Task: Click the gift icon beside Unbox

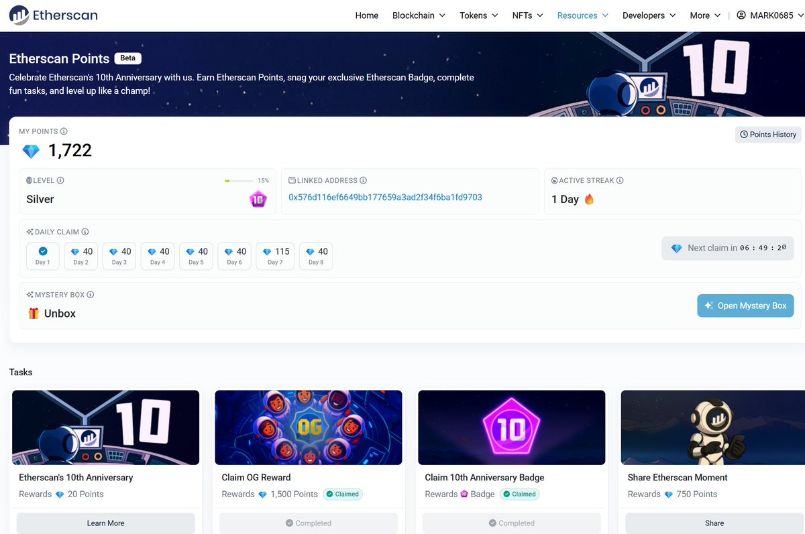Action: [34, 314]
